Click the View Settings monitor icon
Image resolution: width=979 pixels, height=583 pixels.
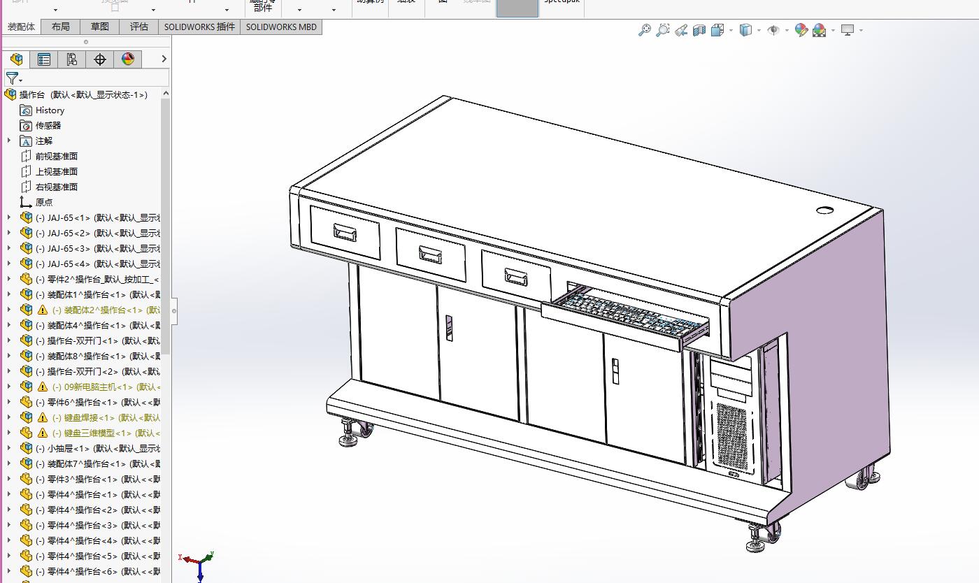[848, 30]
